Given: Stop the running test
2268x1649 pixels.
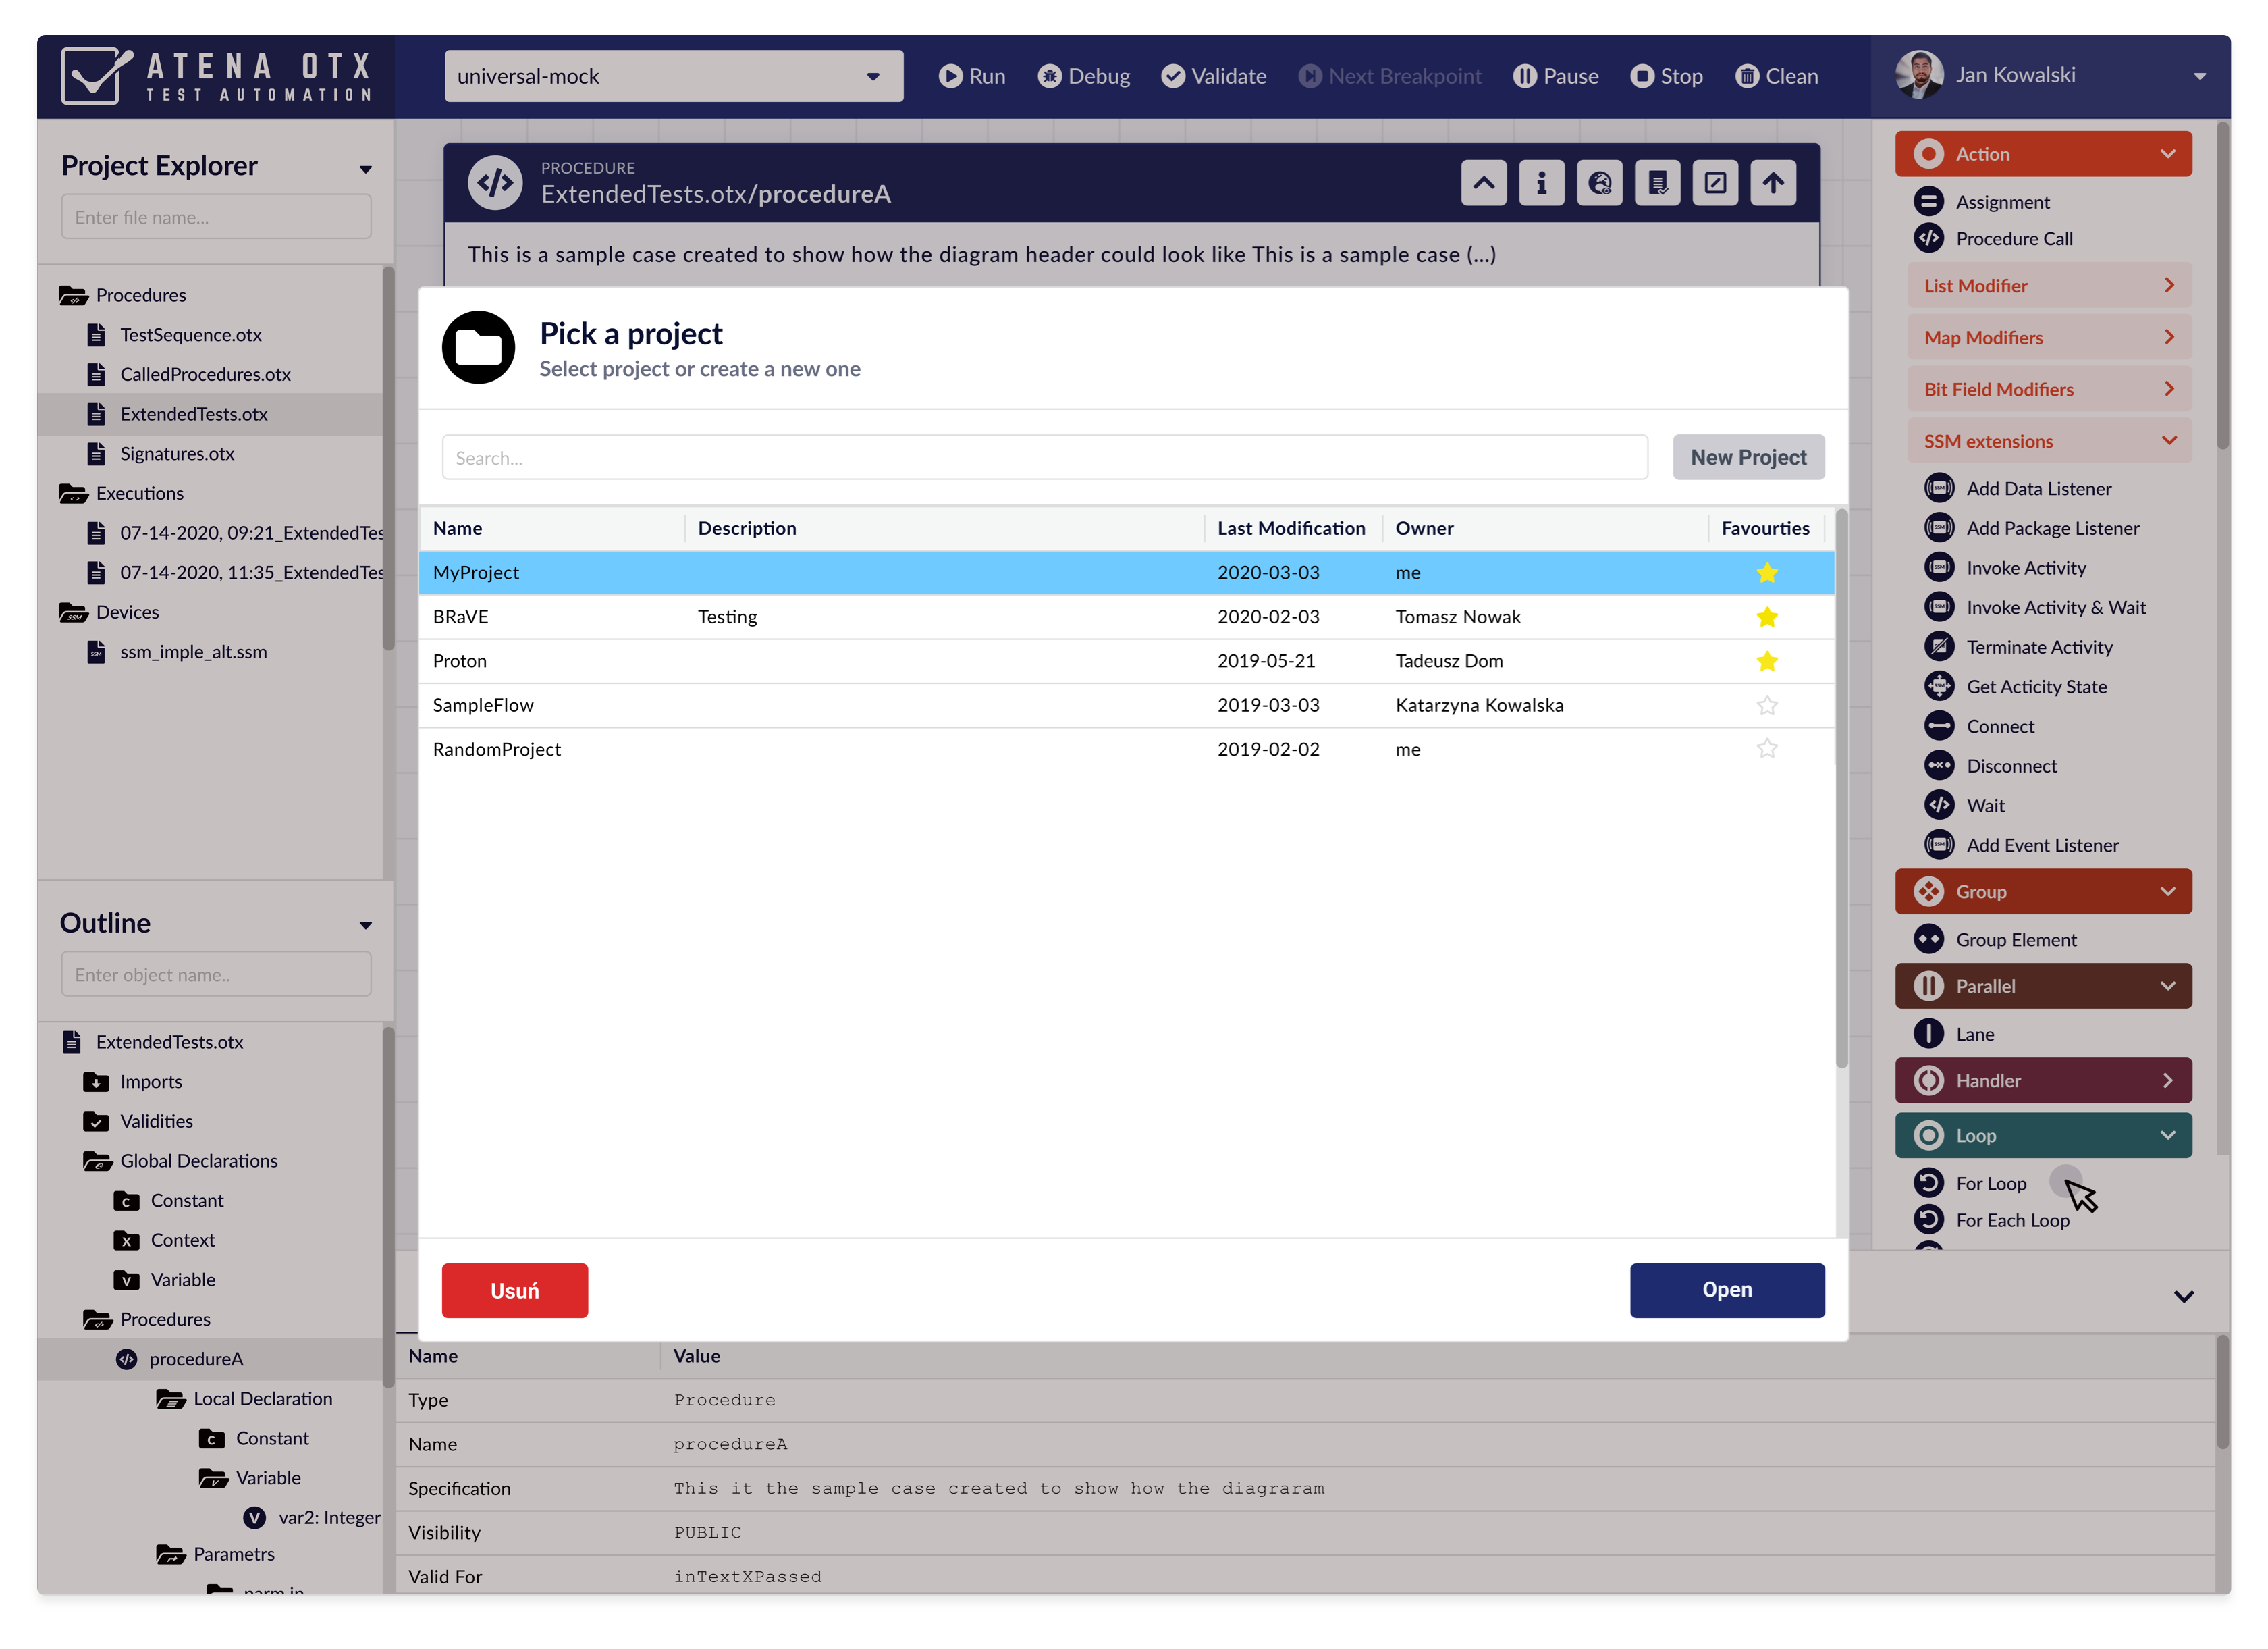Looking at the screenshot, I should click(x=1666, y=76).
